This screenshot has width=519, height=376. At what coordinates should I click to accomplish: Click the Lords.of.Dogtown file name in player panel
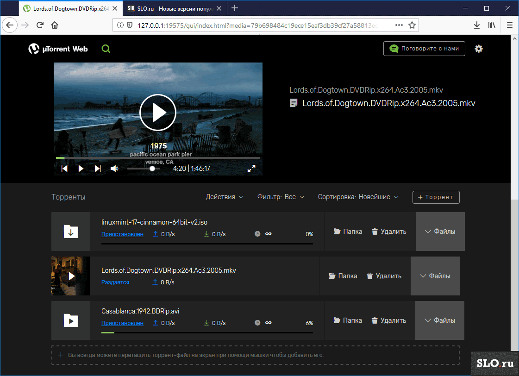[389, 103]
